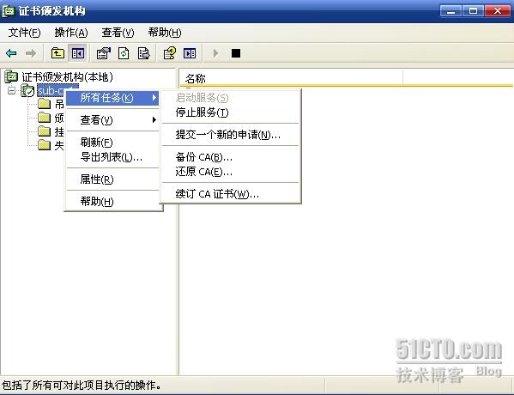
Task: Select the 证书颁发机构(本地) root node icon
Action: pos(11,76)
